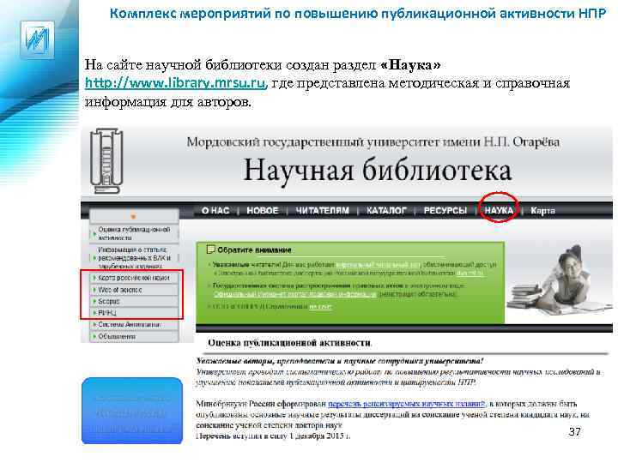This screenshot has width=618, height=463.
Task: Open Оценка публикационной активности sidebar item
Action: pos(134,233)
